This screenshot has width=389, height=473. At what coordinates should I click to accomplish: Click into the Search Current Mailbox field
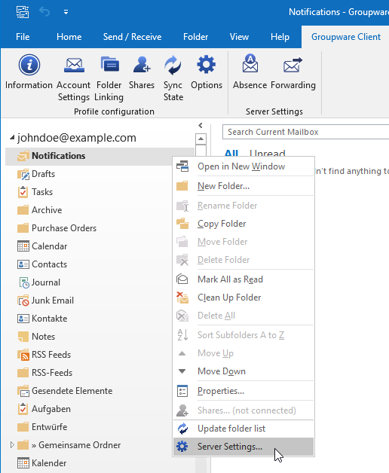[x=305, y=132]
